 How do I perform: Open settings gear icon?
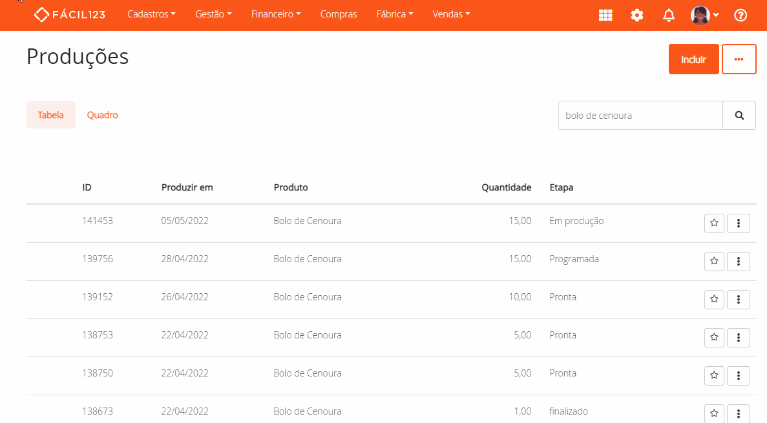point(637,15)
